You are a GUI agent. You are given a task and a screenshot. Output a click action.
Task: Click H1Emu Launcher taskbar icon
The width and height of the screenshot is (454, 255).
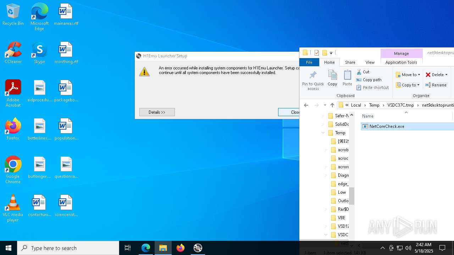(198, 248)
